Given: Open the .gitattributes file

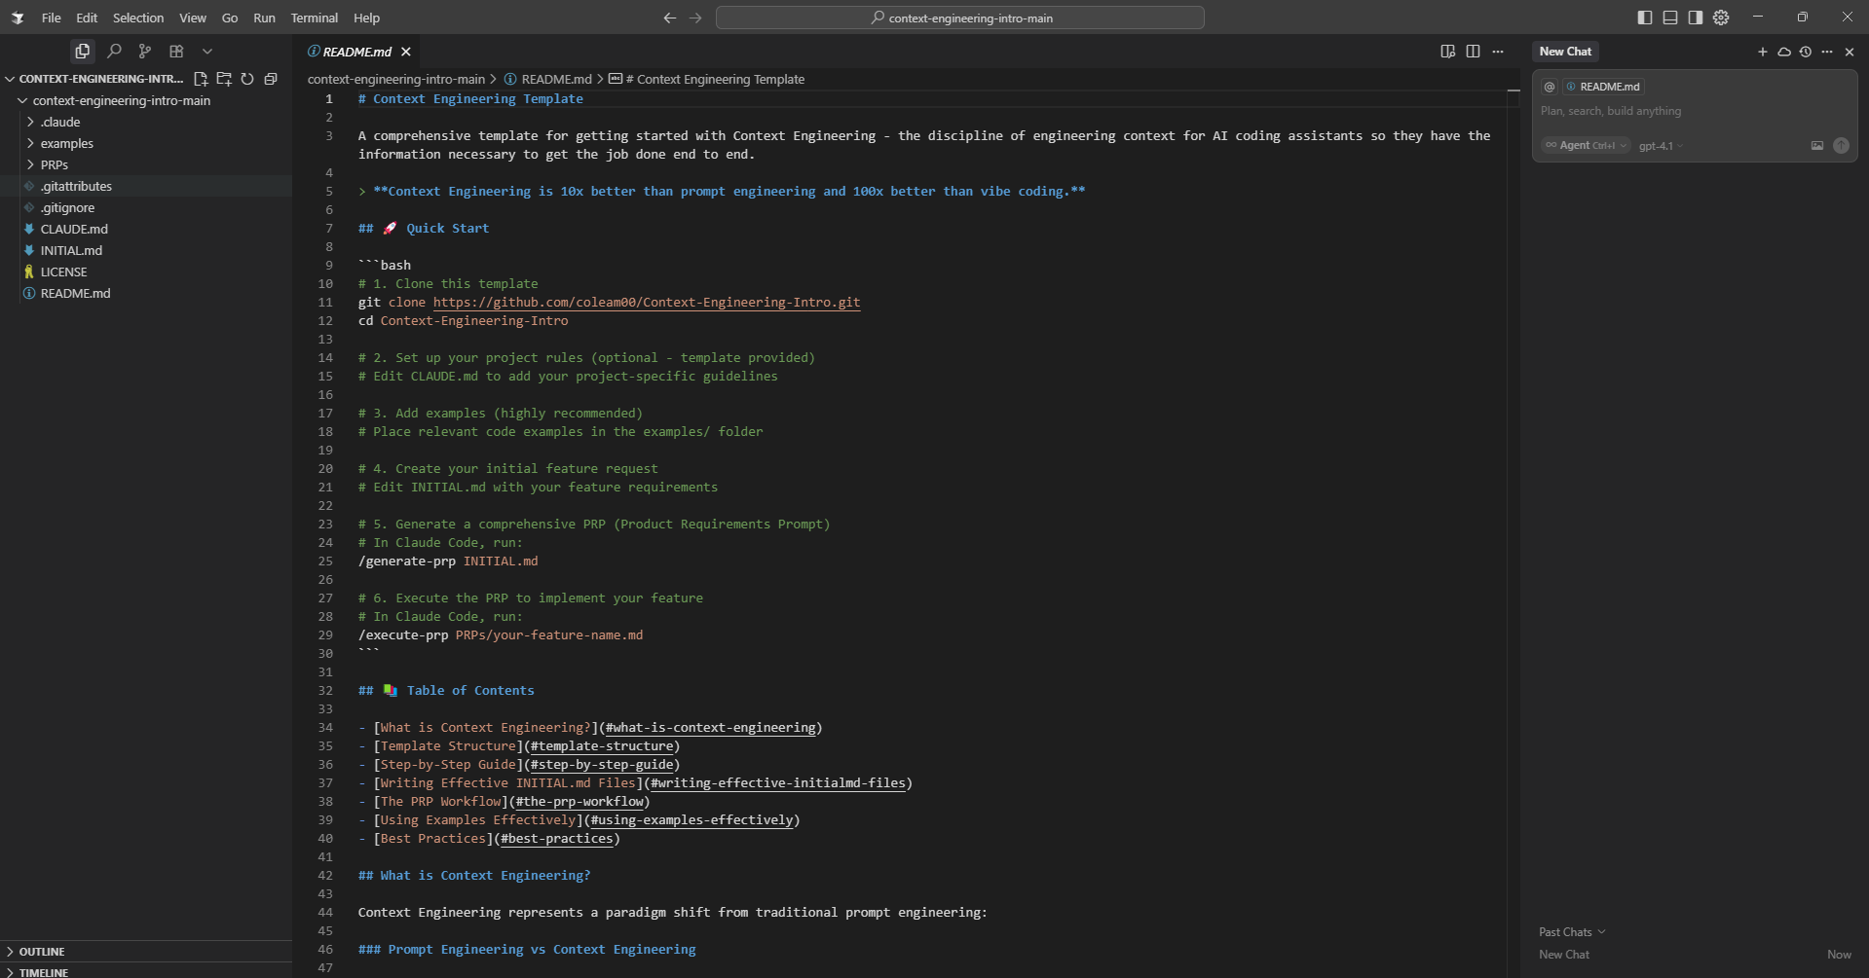Looking at the screenshot, I should click(x=146, y=186).
